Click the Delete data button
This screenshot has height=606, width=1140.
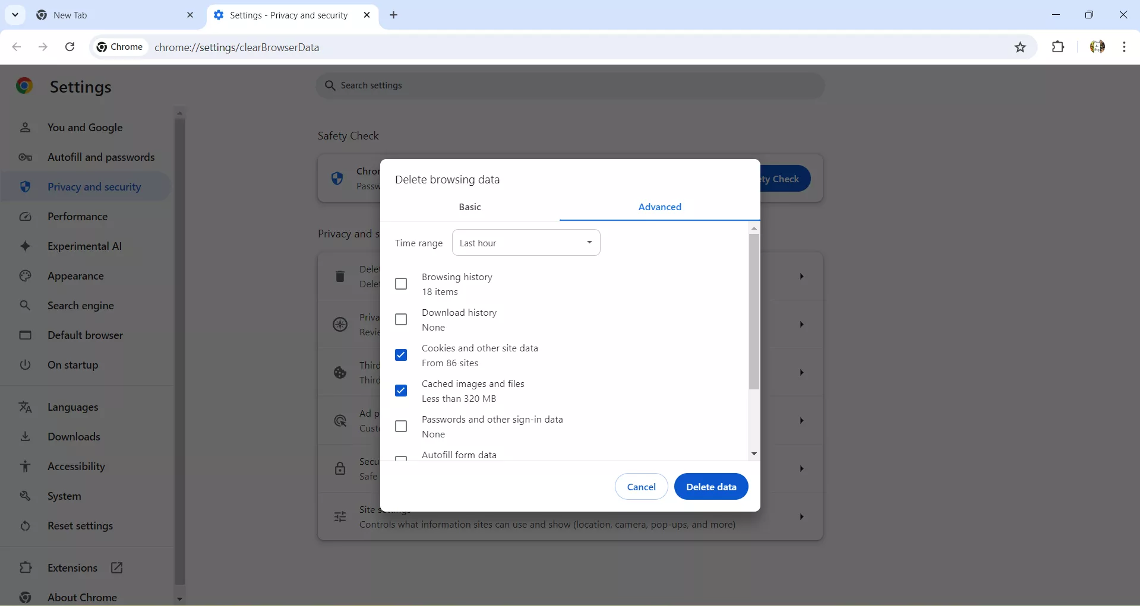[710, 486]
